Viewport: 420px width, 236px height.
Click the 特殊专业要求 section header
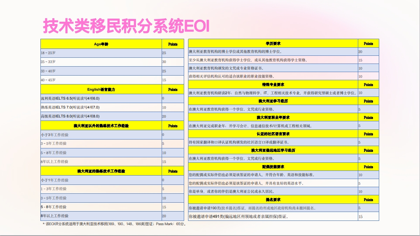pos(273,84)
